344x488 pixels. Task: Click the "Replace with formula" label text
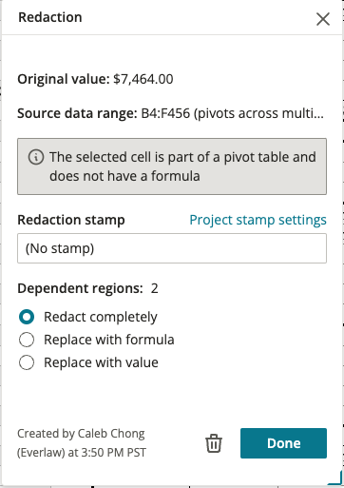pos(109,340)
